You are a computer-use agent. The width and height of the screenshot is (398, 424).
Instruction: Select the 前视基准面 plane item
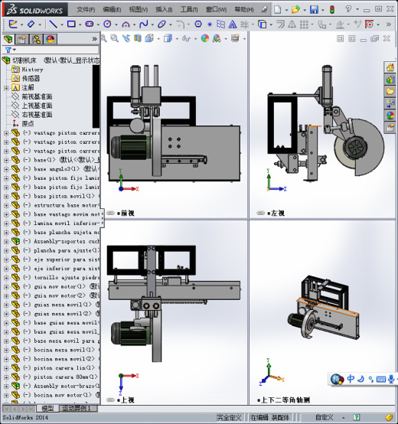click(x=37, y=96)
